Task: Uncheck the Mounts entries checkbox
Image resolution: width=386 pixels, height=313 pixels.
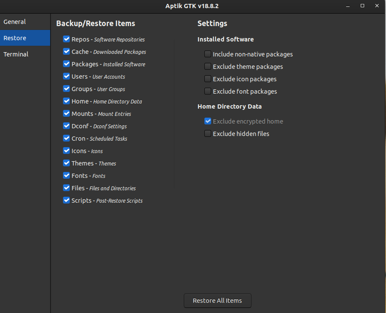Action: (66, 114)
